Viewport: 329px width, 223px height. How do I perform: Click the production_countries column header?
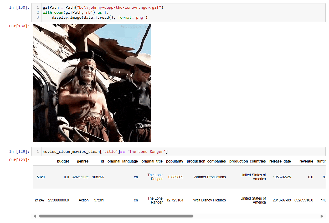coord(248,161)
